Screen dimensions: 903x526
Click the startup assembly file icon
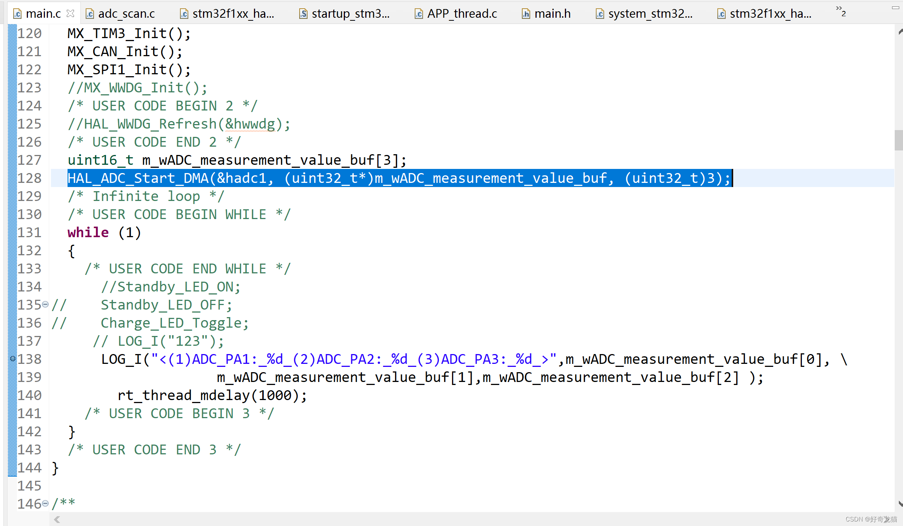pos(303,14)
